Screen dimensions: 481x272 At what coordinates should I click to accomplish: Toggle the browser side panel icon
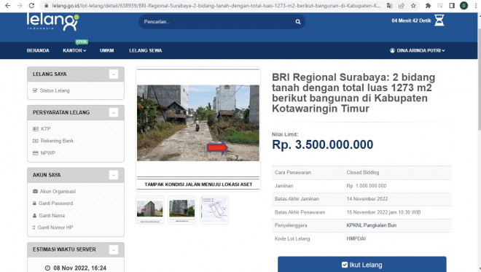pyautogui.click(x=452, y=6)
